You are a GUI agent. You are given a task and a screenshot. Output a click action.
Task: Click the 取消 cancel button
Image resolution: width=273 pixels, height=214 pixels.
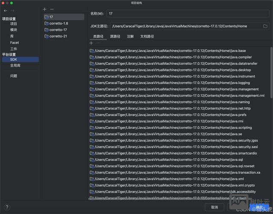click(x=214, y=207)
